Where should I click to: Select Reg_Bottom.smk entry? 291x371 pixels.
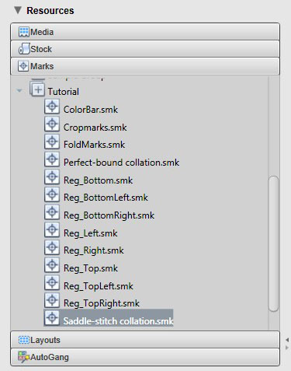click(98, 180)
